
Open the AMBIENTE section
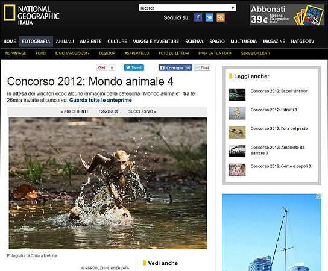[90, 42]
